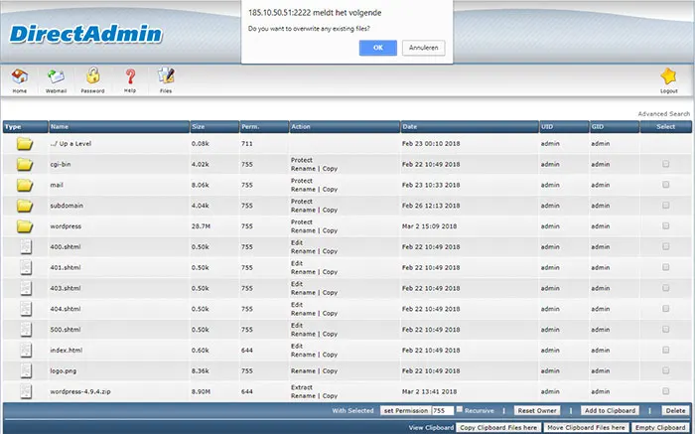Confirm overwrite with the OK button
The height and width of the screenshot is (434, 695).
(378, 48)
